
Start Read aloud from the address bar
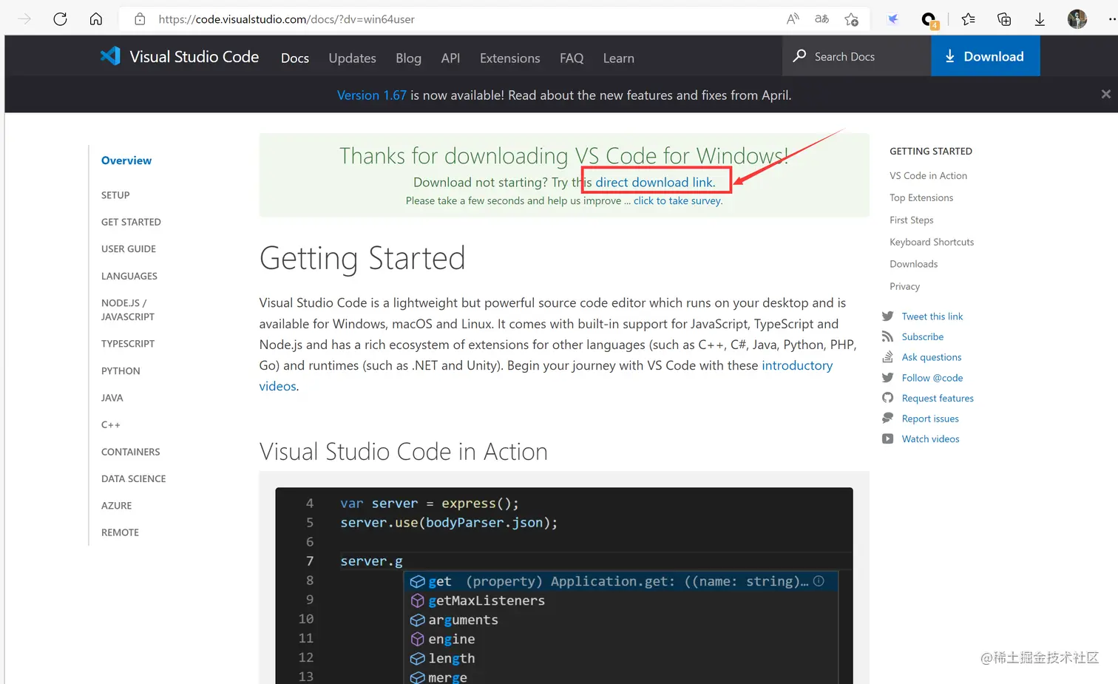(x=792, y=18)
